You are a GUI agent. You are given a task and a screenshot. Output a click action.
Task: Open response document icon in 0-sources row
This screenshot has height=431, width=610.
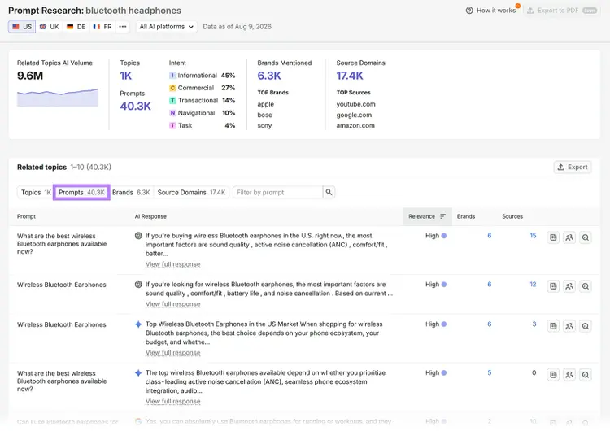pos(553,375)
